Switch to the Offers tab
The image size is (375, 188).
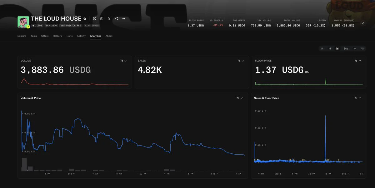point(45,36)
